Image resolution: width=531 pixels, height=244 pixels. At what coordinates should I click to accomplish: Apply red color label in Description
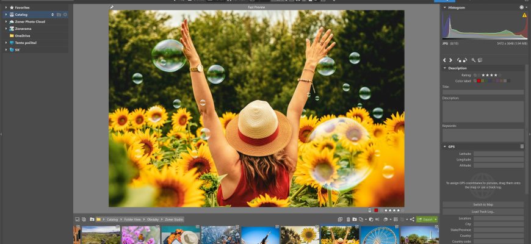(x=479, y=81)
